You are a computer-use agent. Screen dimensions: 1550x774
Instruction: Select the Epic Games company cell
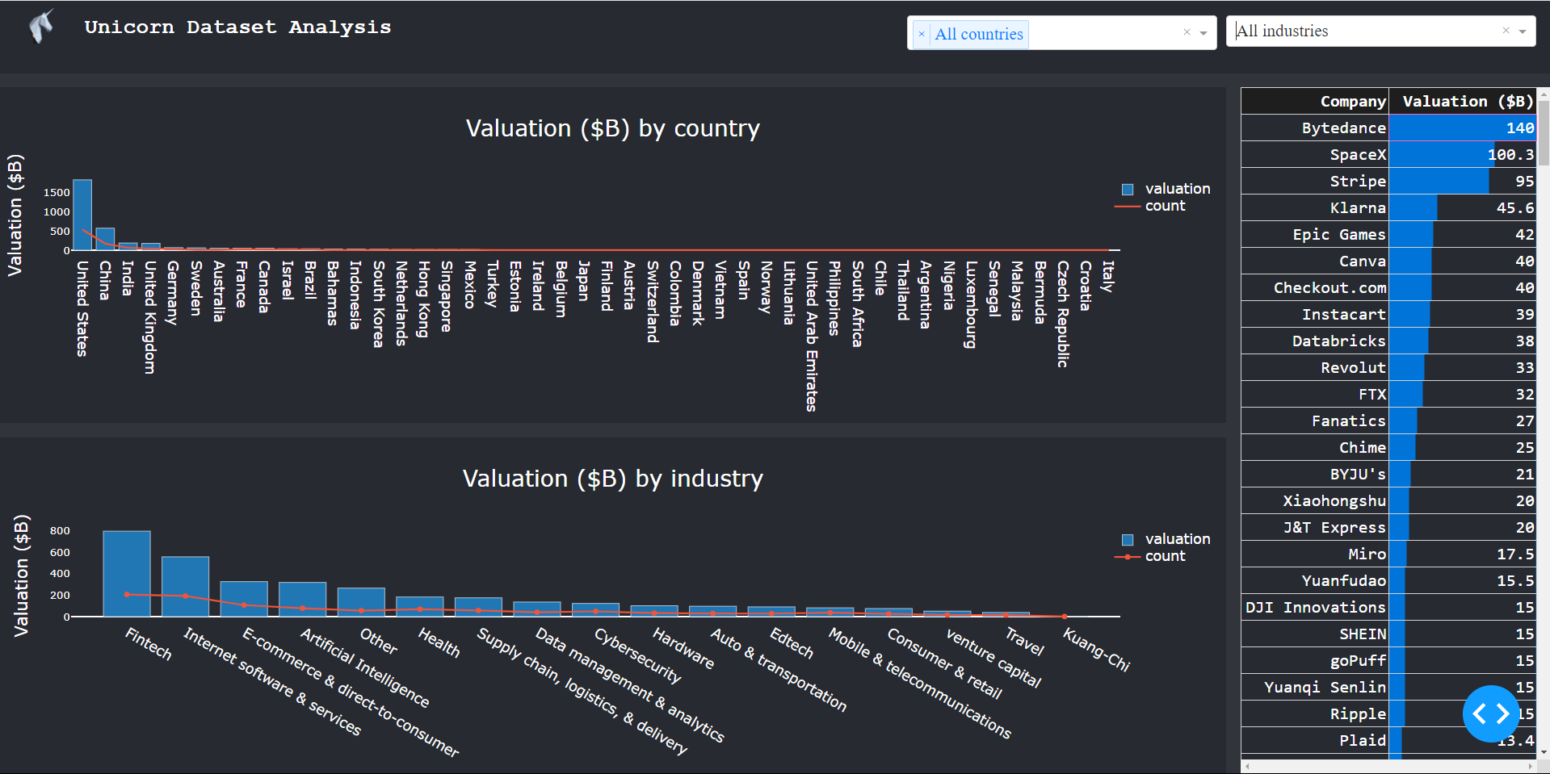pyautogui.click(x=1315, y=234)
